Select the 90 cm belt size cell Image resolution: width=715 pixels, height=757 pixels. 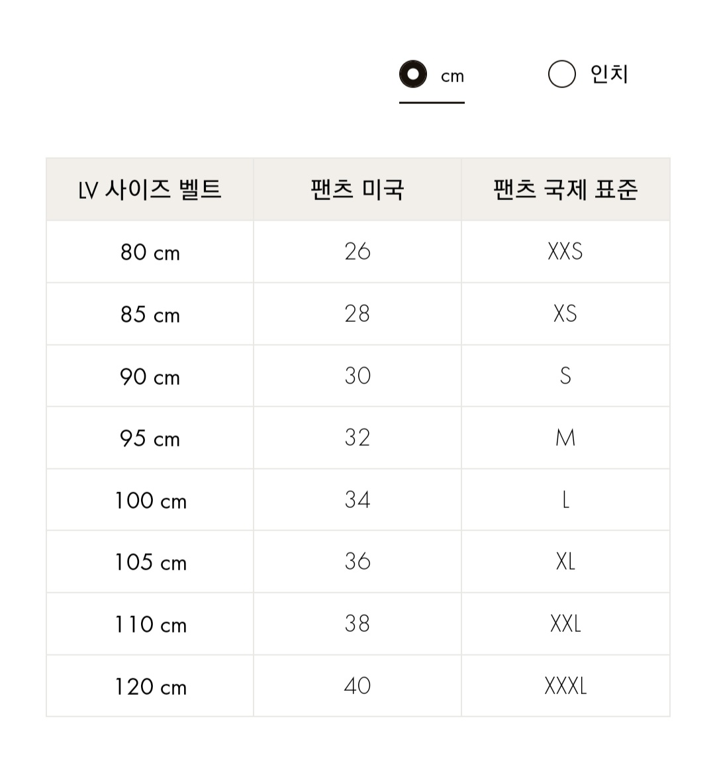150,376
